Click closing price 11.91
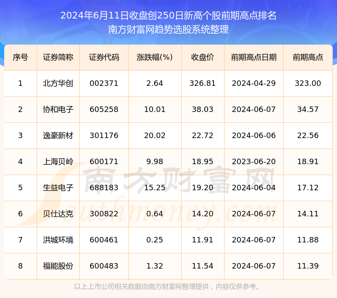This screenshot has width=337, height=298. pos(203,240)
